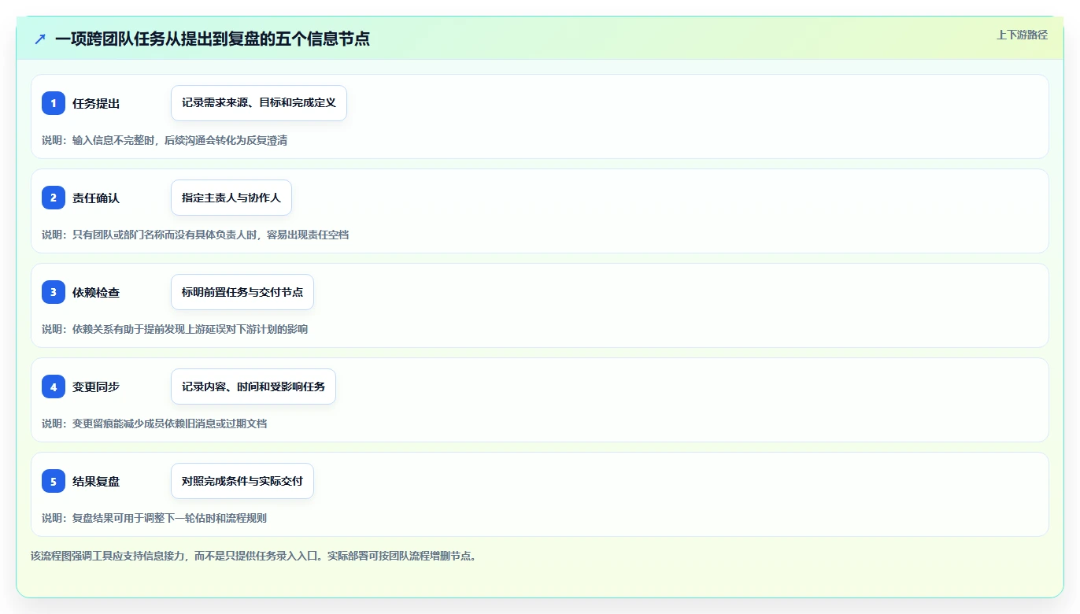Click the title 一项跨团队任务从提出到复盘的五个信息节点
This screenshot has width=1080, height=614.
point(213,39)
